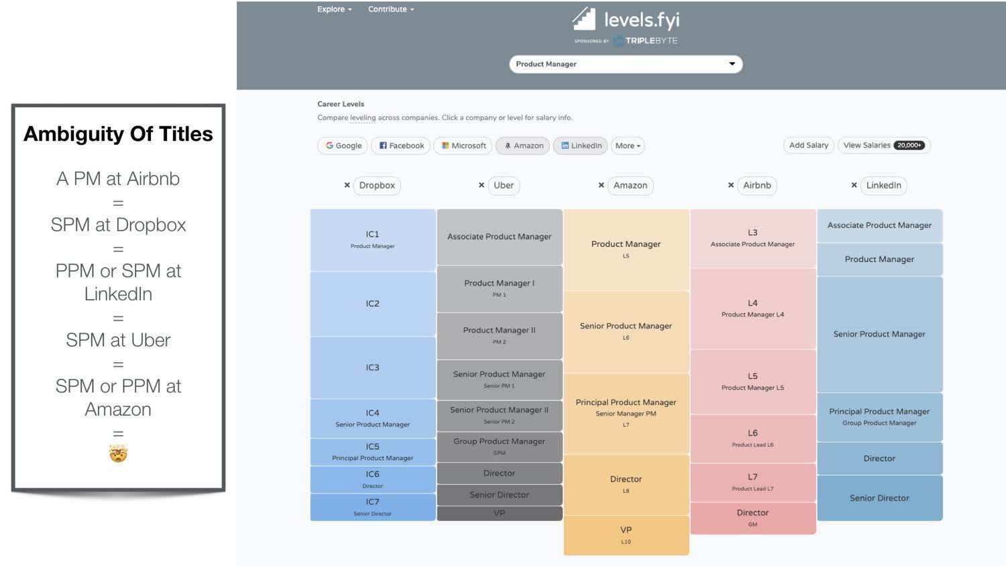The width and height of the screenshot is (1006, 566).
Task: Click View Salaries showing 20,000+ entries
Action: click(884, 145)
